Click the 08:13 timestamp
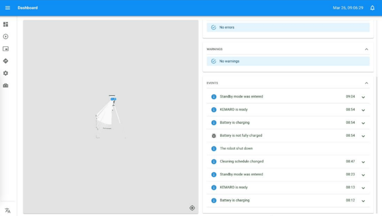 (x=350, y=188)
